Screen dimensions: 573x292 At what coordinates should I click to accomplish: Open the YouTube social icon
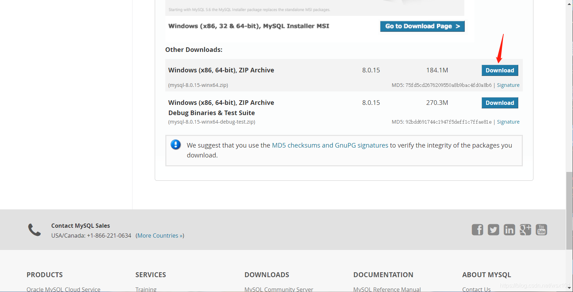click(x=541, y=230)
